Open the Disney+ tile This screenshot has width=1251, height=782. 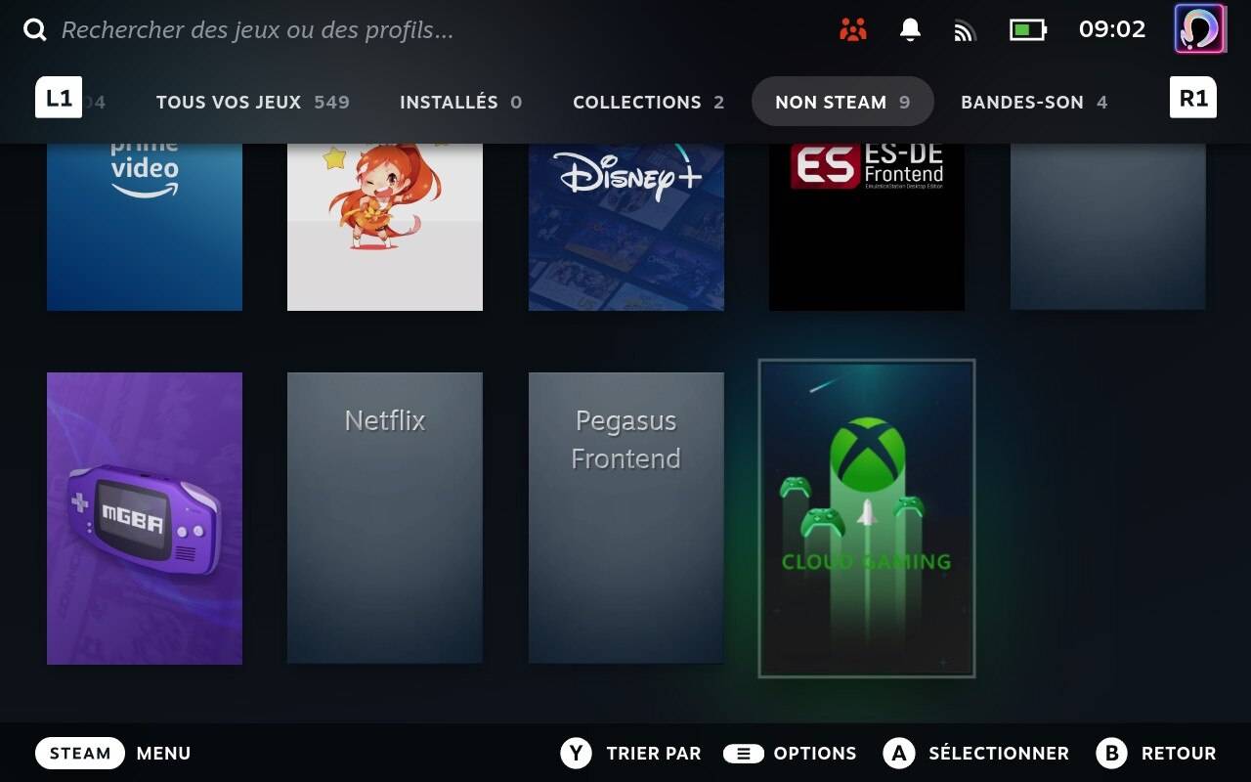626,227
